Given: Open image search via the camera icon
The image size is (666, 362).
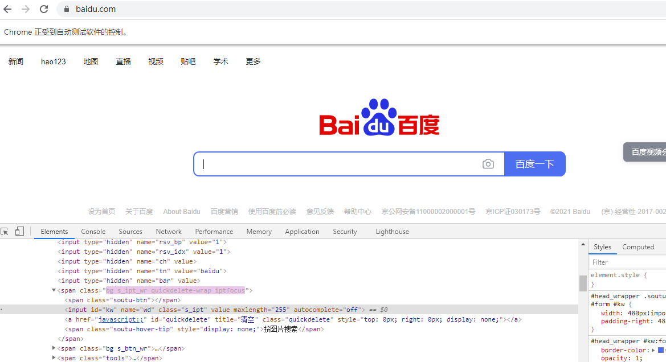Looking at the screenshot, I should pyautogui.click(x=488, y=164).
